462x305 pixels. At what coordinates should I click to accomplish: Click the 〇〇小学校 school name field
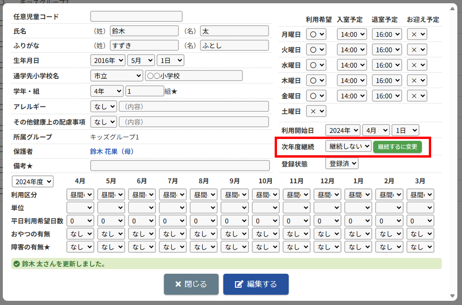click(x=193, y=76)
